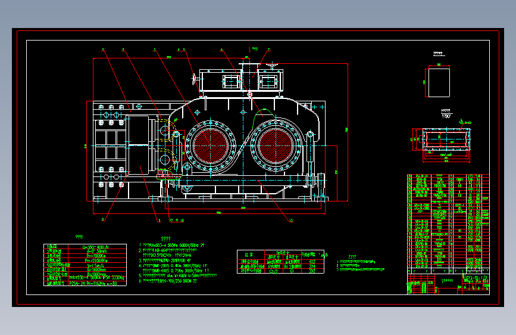Click the title block at bottom right
516x335 pixels.
(x=448, y=284)
